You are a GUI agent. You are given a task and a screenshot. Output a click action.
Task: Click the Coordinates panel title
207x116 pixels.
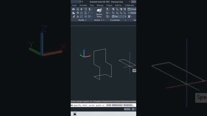pyautogui.click(x=115, y=20)
